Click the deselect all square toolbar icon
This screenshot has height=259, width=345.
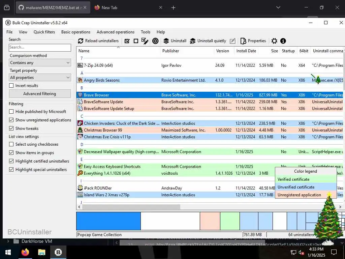pos(136,41)
